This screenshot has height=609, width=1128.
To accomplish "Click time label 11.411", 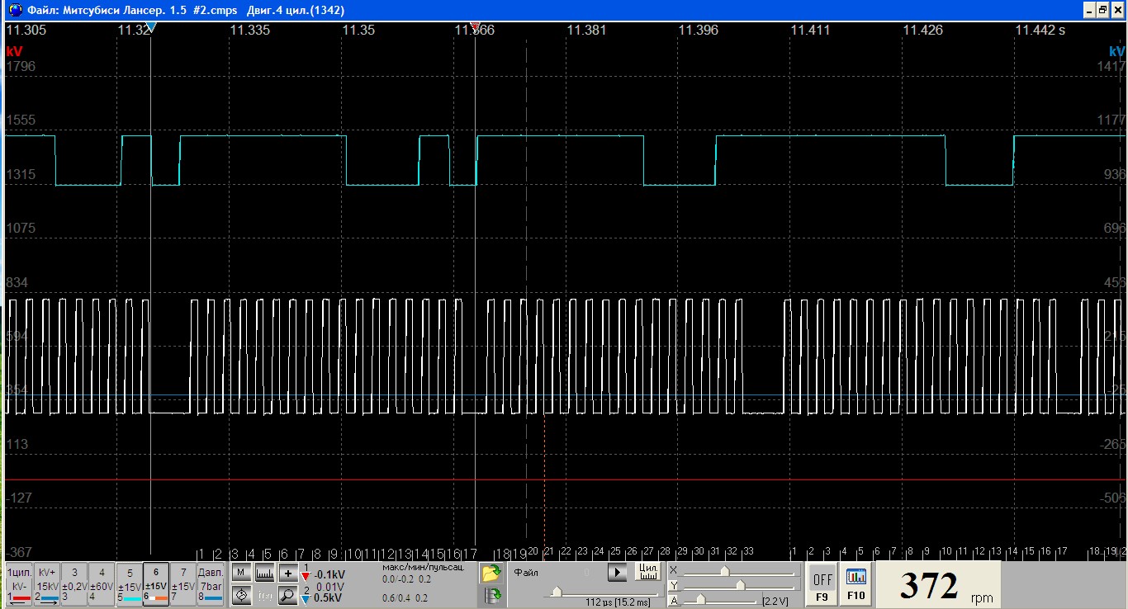I will point(810,30).
